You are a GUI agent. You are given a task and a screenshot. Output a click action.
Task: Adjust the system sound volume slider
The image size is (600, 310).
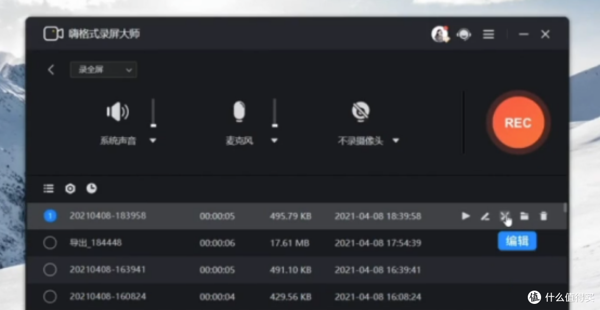(153, 113)
